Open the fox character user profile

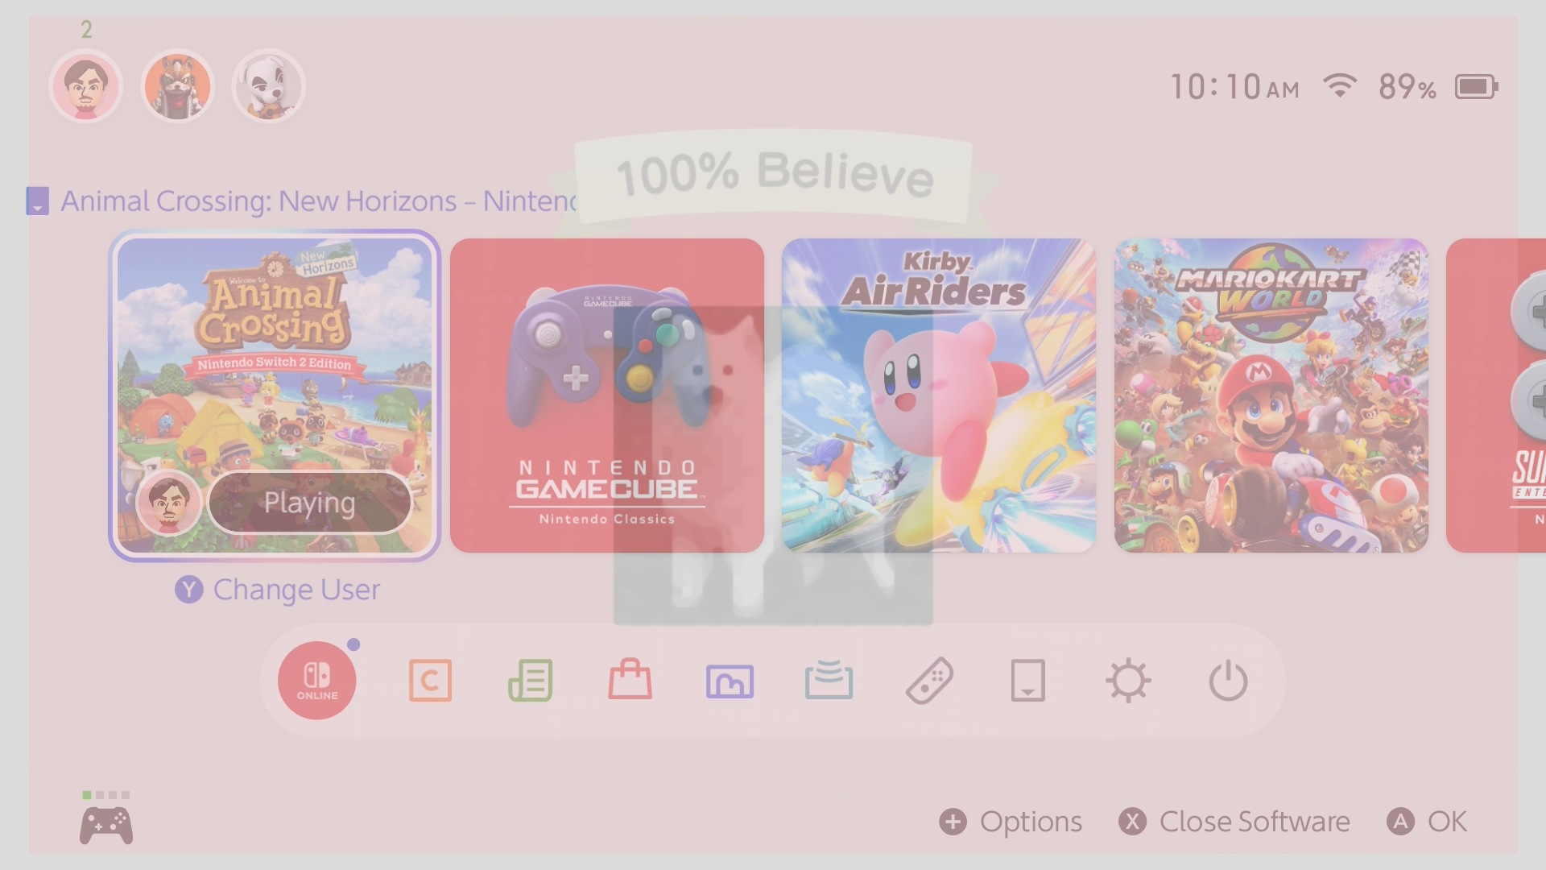pos(177,86)
